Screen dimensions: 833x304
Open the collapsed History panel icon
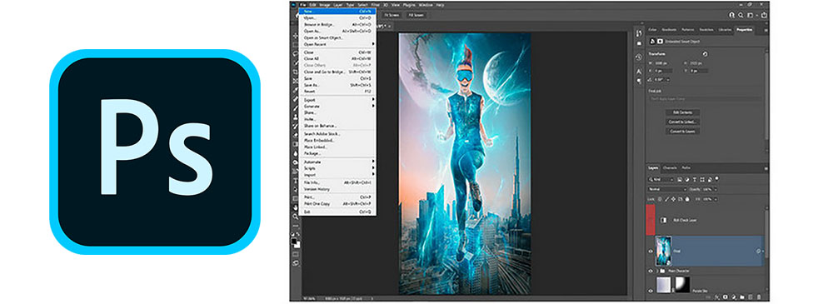point(639,57)
